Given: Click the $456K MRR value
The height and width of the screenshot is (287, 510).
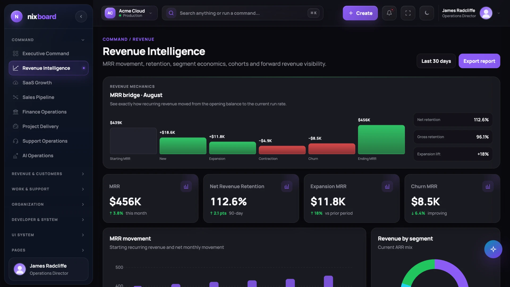Looking at the screenshot, I should coord(125,202).
